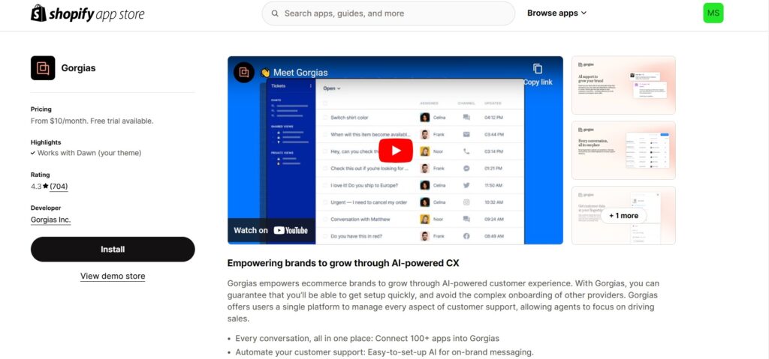Viewport: 769px width, 359px height.
Task: Click the Twitter channel icon on the ship to Europe row
Action: (x=466, y=185)
